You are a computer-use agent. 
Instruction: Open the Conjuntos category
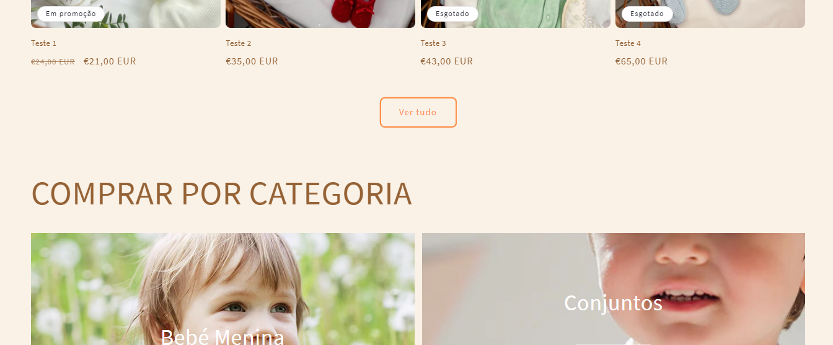(x=614, y=289)
